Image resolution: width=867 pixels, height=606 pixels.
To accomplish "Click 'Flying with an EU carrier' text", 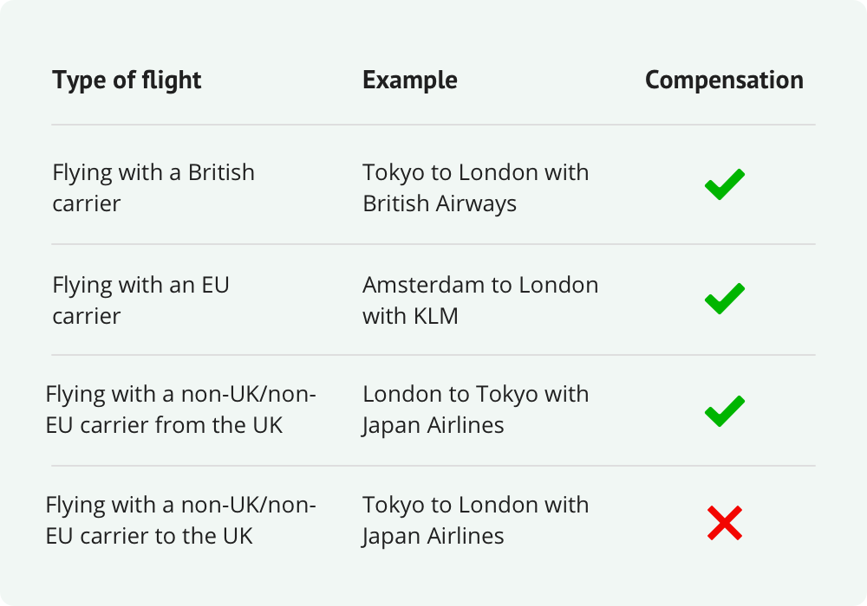I will 140,300.
